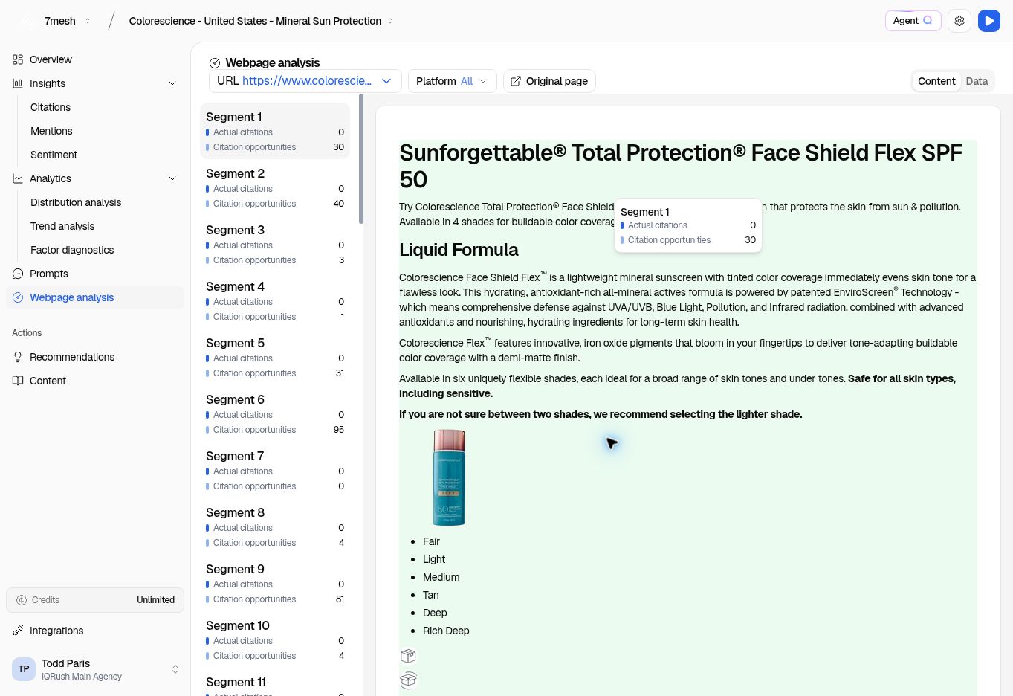Click the TP user avatar
Viewport: 1013px width, 696px height.
[x=24, y=669]
